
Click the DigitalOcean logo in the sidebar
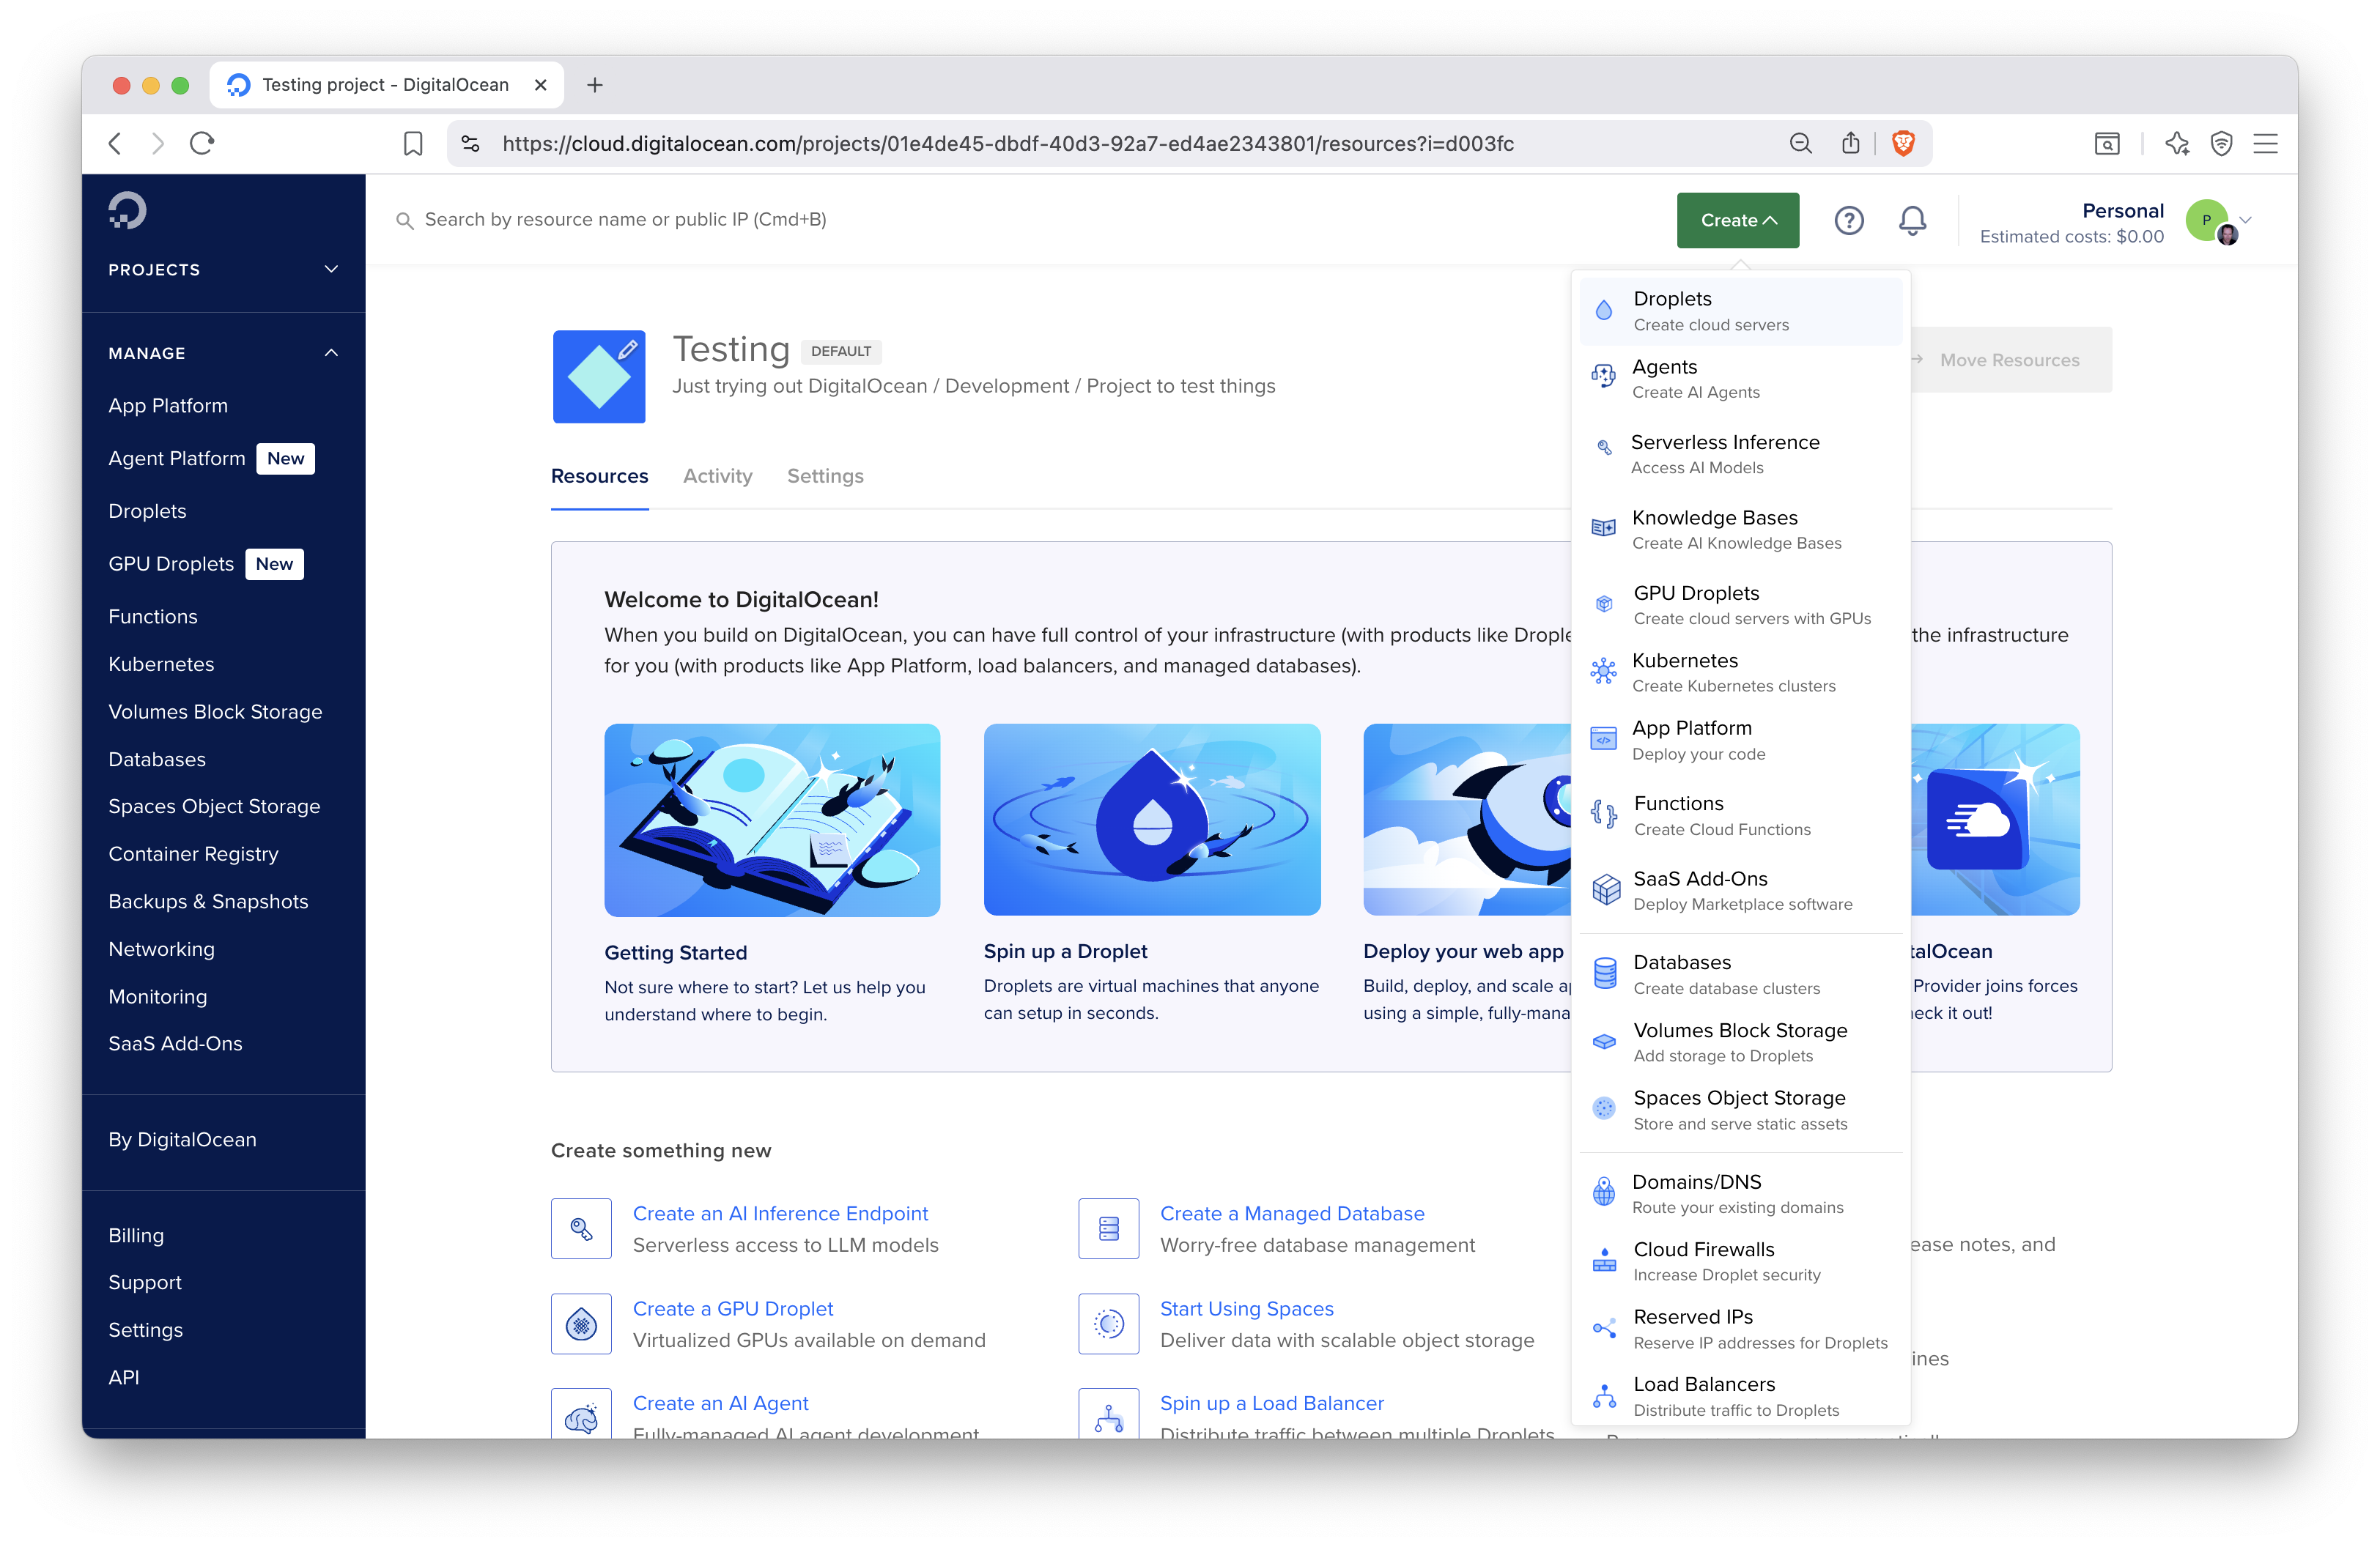pyautogui.click(x=127, y=210)
